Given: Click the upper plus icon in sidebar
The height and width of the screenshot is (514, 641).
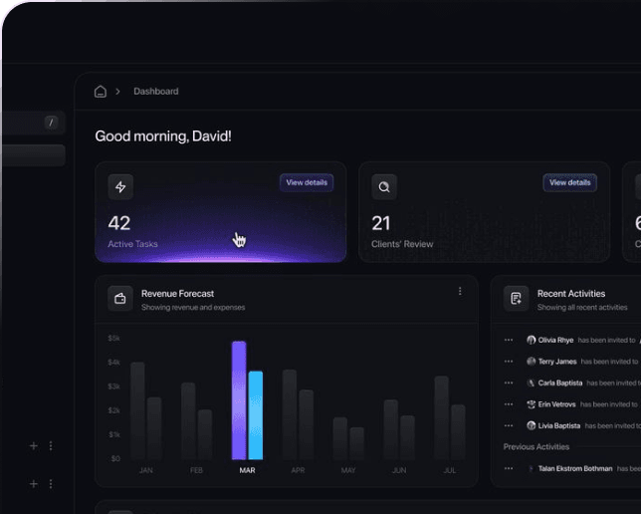Looking at the screenshot, I should tap(33, 446).
